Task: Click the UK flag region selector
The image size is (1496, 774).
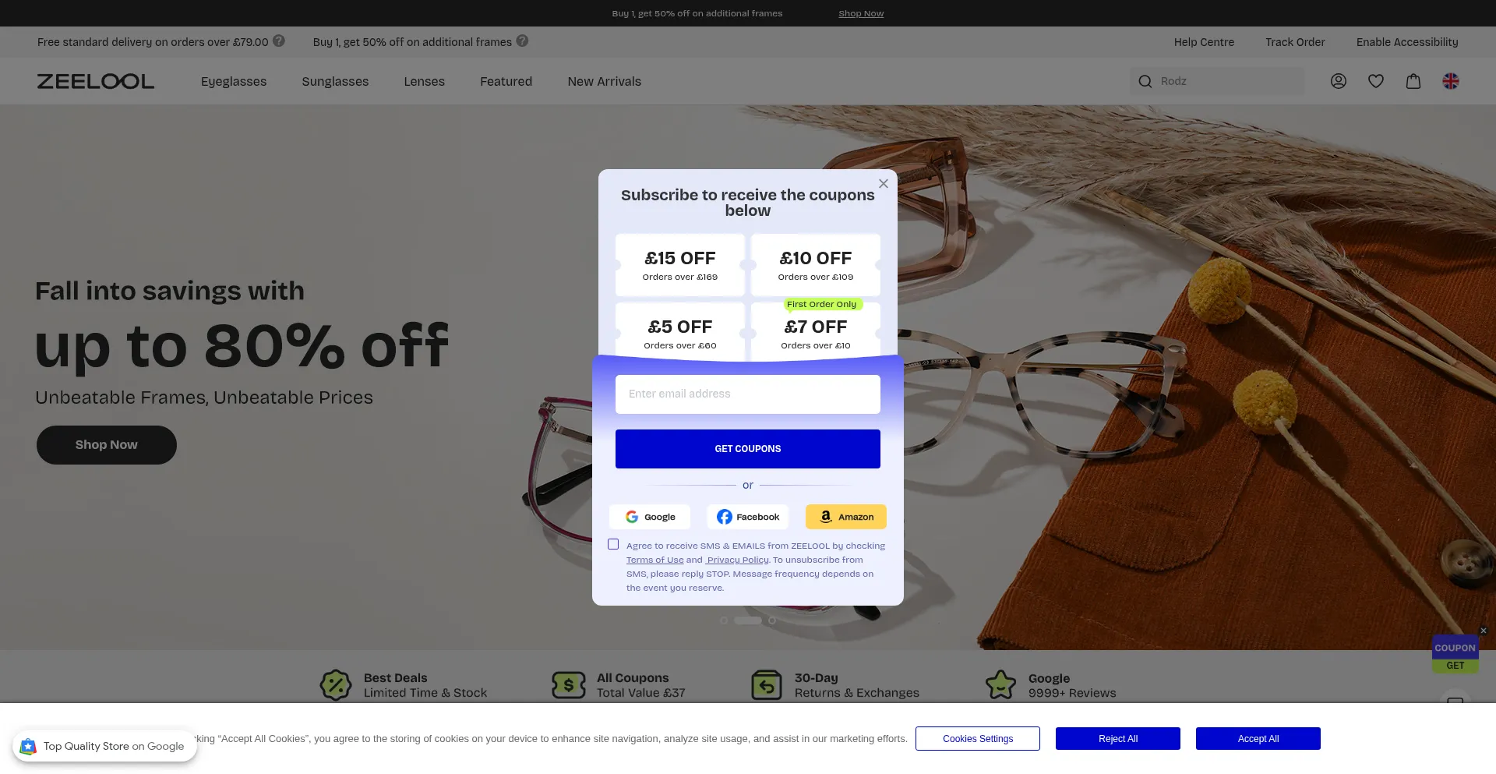Action: coord(1450,81)
